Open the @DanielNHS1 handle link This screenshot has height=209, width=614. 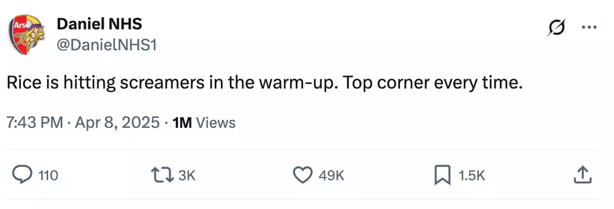coord(107,44)
